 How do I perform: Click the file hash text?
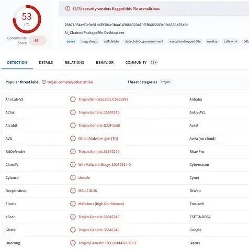click(126, 25)
